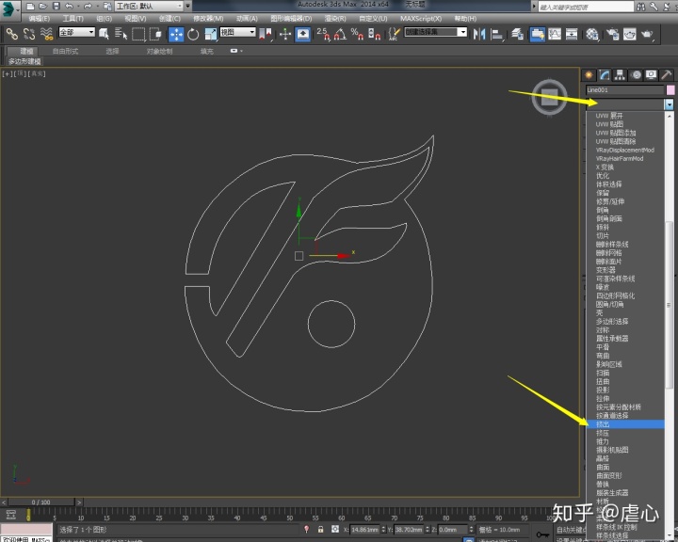Open the 渲染(R) menu
The image size is (678, 542).
point(335,19)
